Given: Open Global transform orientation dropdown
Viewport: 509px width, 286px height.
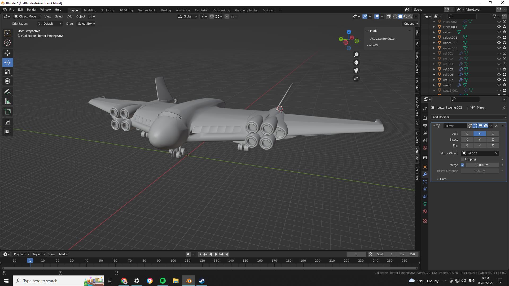Looking at the screenshot, I should pyautogui.click(x=187, y=16).
